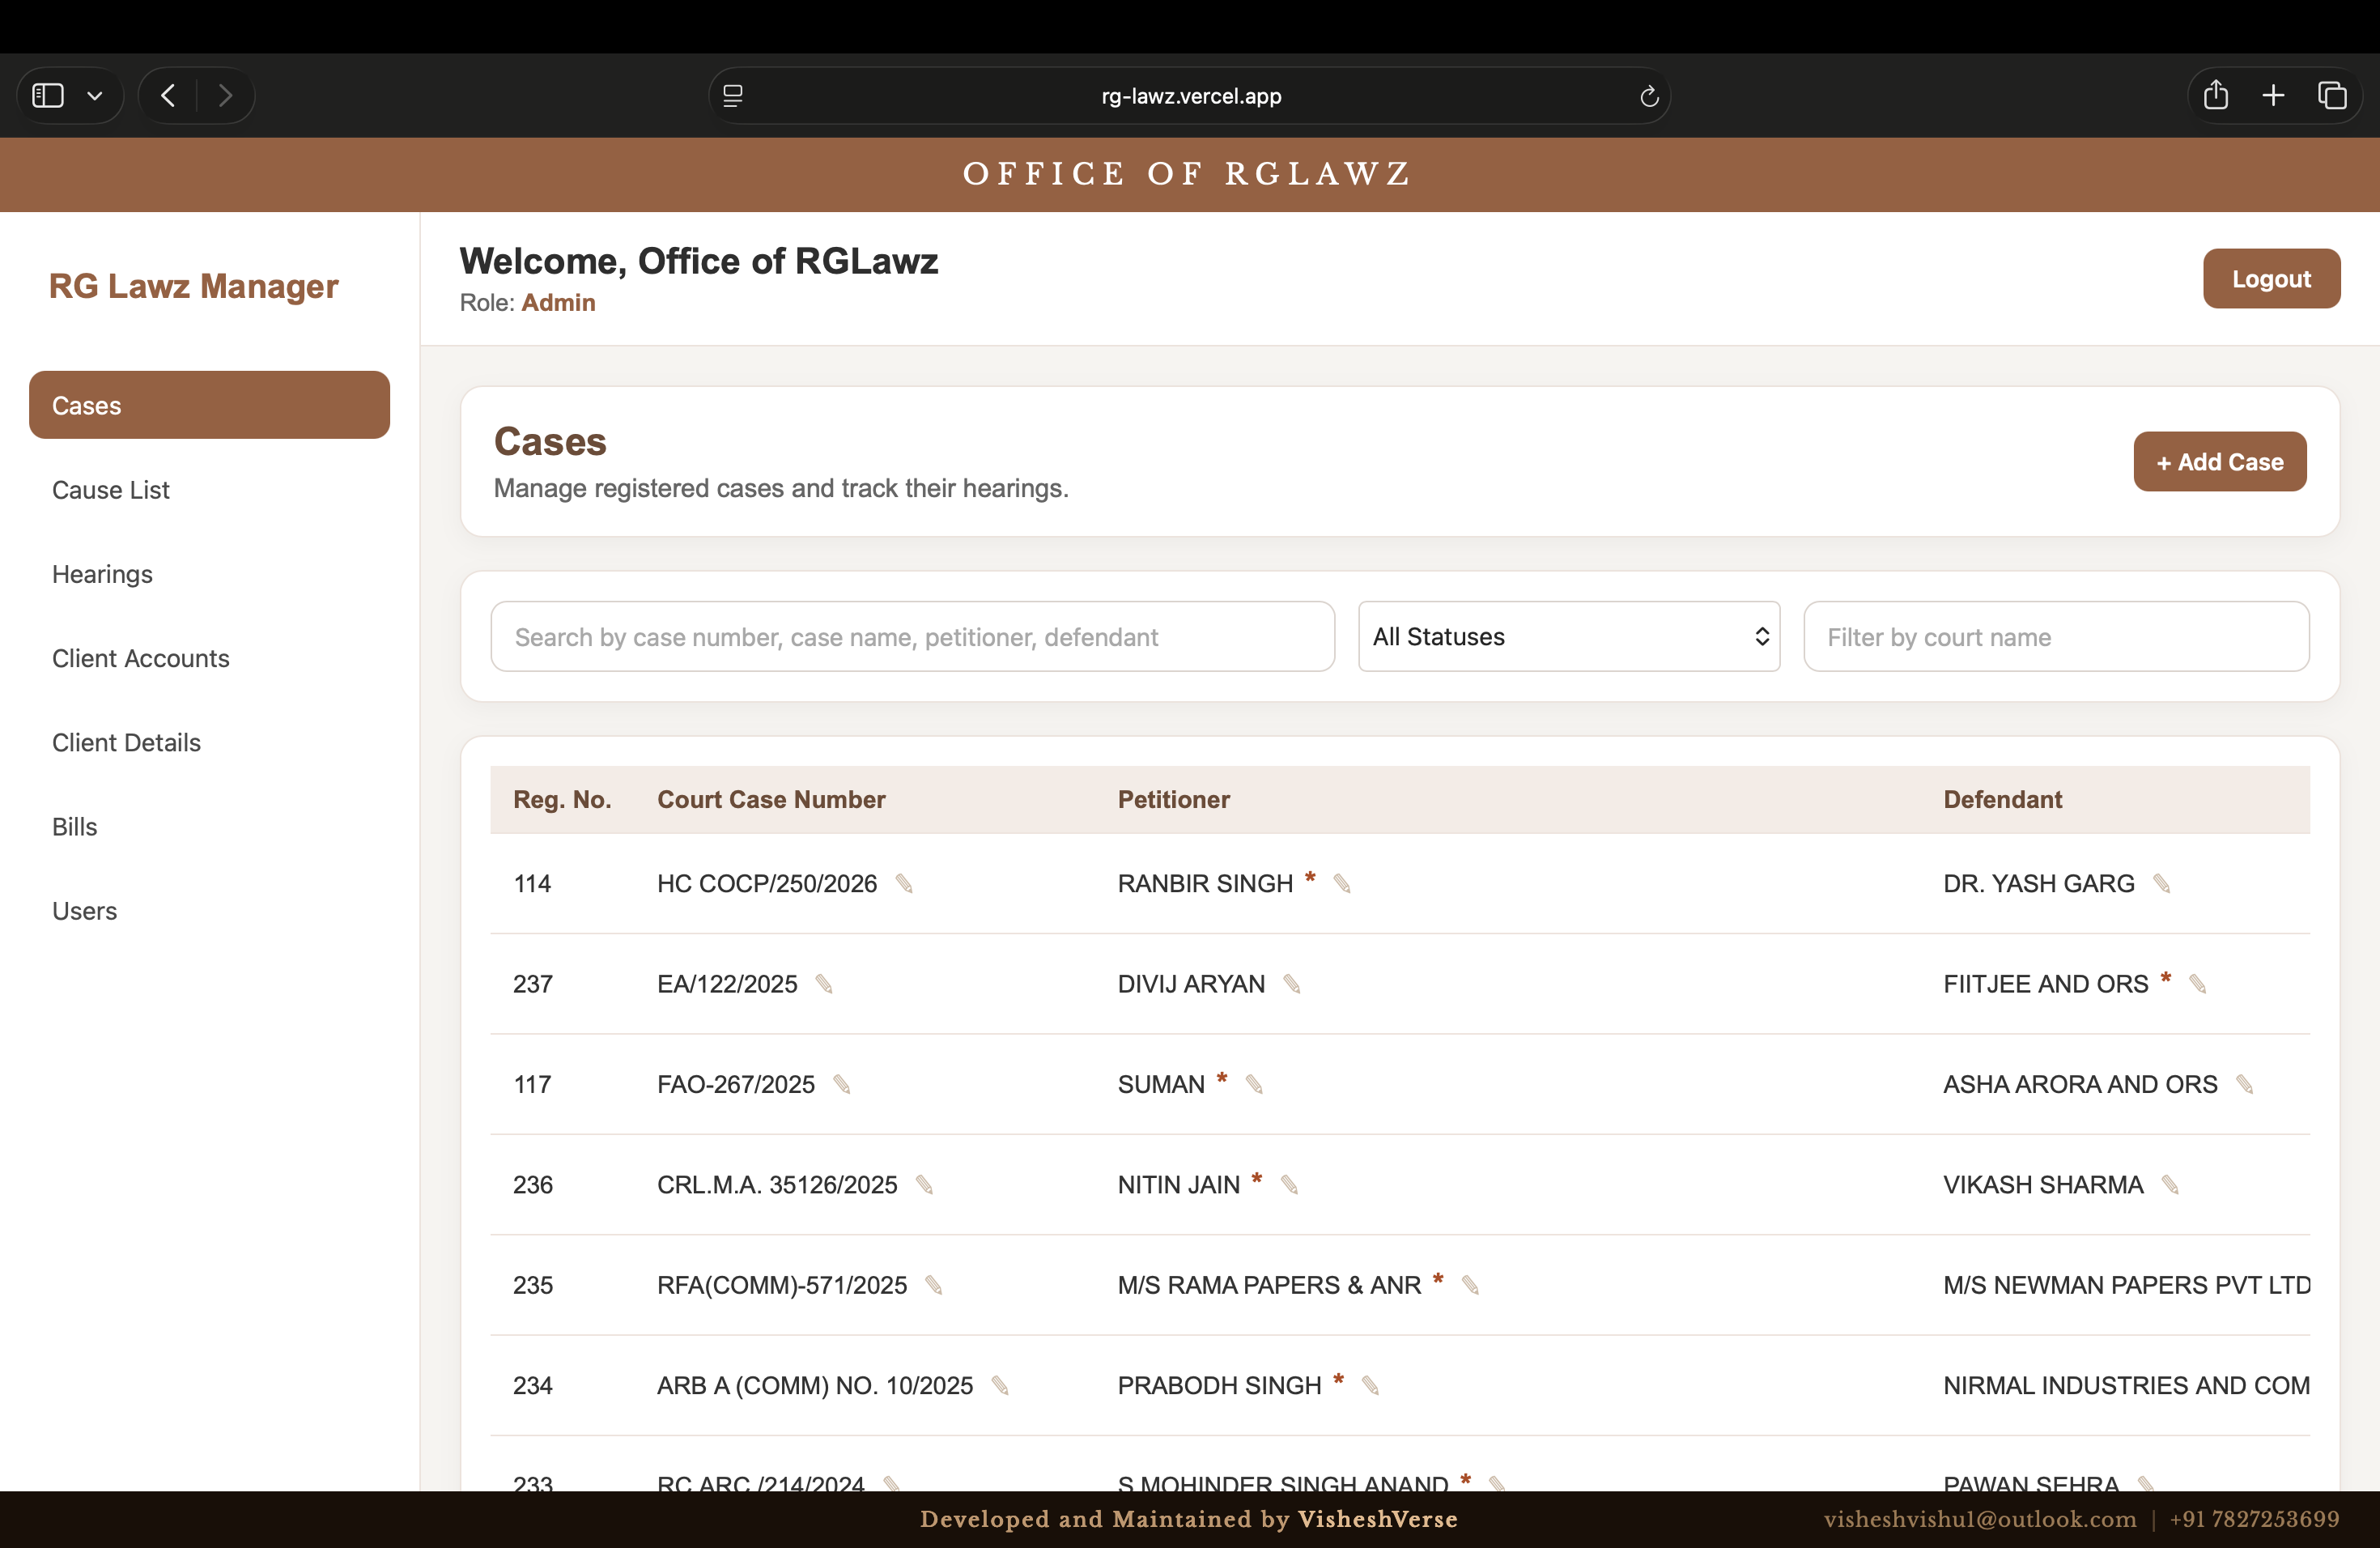Click the visheshvishu1@outlook.com email link
The image size is (2380, 1548).
click(x=1979, y=1519)
